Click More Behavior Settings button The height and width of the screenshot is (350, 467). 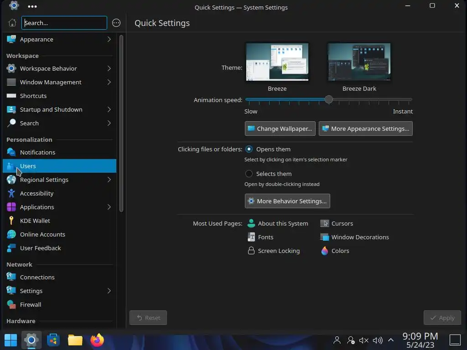[287, 201]
